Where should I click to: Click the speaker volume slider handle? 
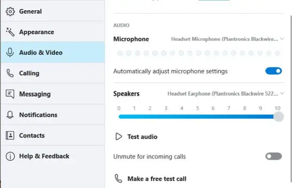pyautogui.click(x=278, y=117)
